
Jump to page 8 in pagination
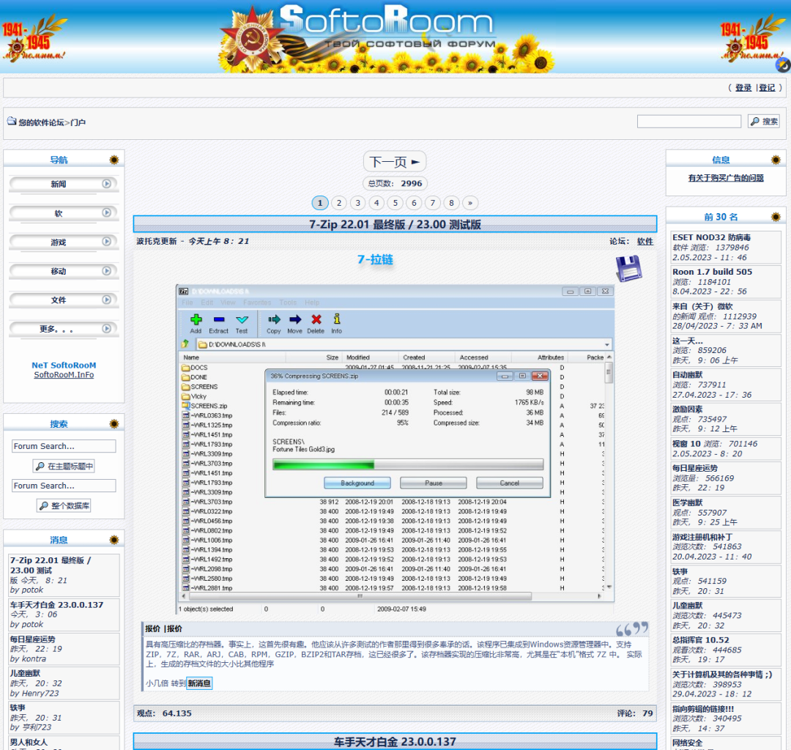[451, 203]
